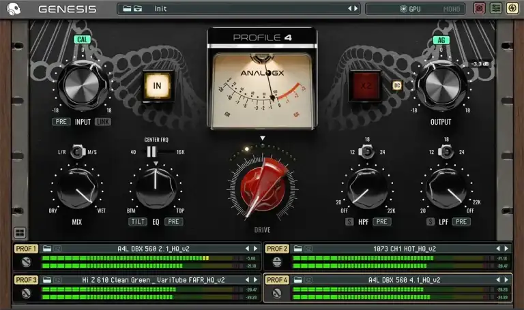Click the HPF frequency knob
This screenshot has width=524, height=310.
click(x=367, y=189)
